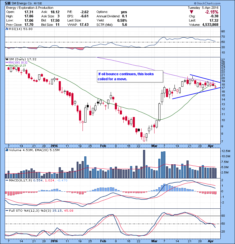This screenshot has width=235, height=244.
Task: Click the SCTR (Mid) value 5.6
Action: [x=125, y=25]
